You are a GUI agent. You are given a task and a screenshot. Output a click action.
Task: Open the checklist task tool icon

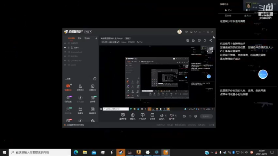pos(92,88)
